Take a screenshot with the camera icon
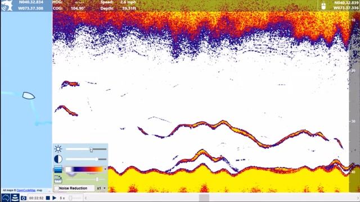Screen dimensions: 360x202 pos(24,198)
